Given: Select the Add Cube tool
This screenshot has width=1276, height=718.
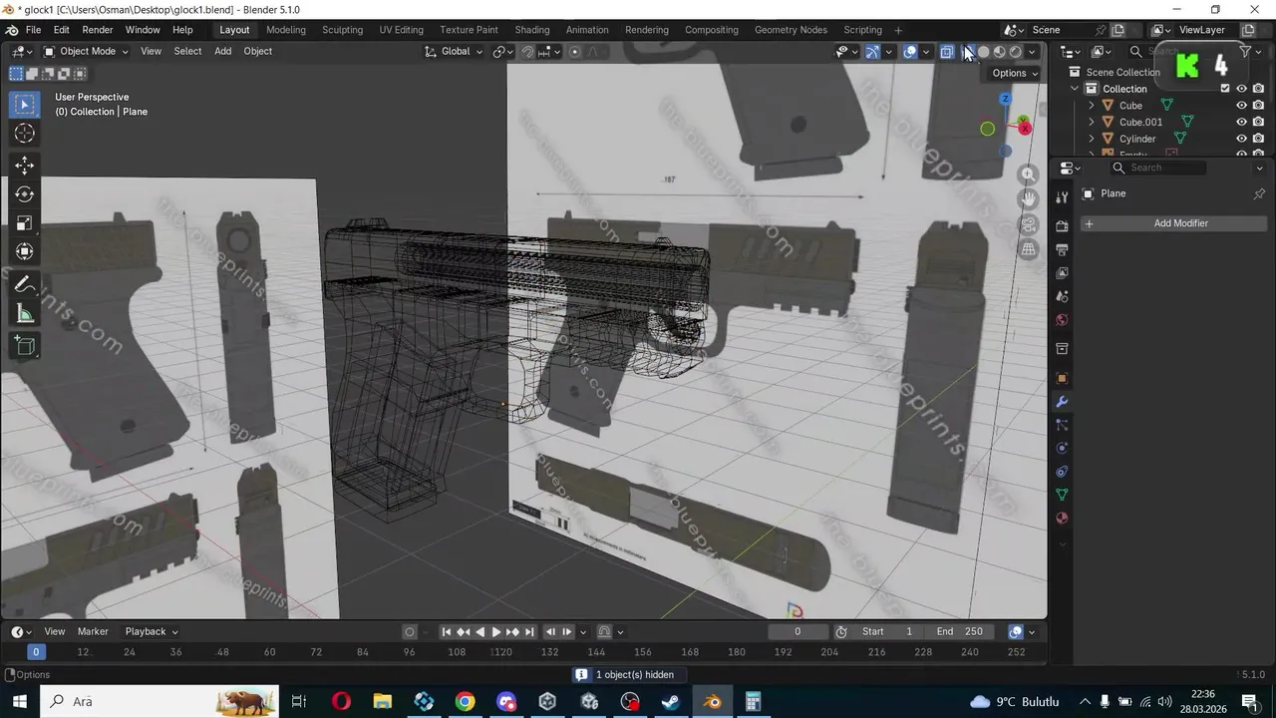Looking at the screenshot, I should 25,346.
